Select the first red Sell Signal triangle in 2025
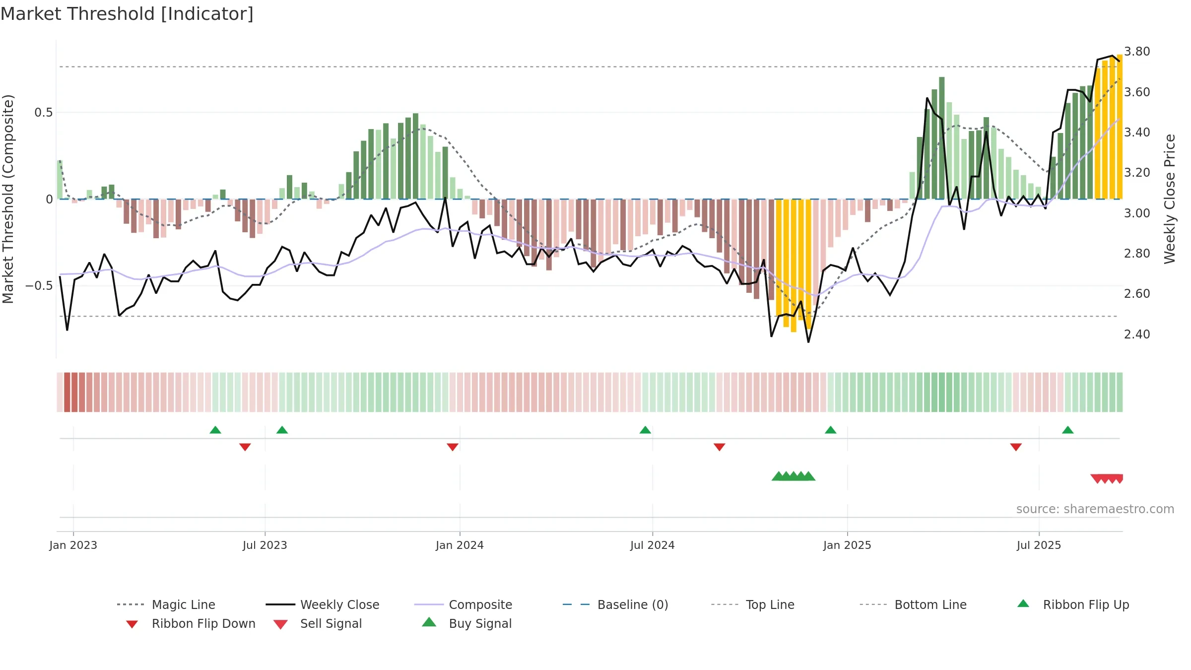Screen dimensions: 1191x670 (x=1097, y=479)
